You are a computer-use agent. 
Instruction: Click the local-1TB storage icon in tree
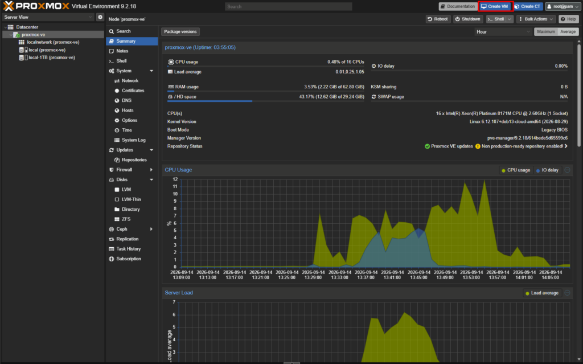tap(23, 58)
